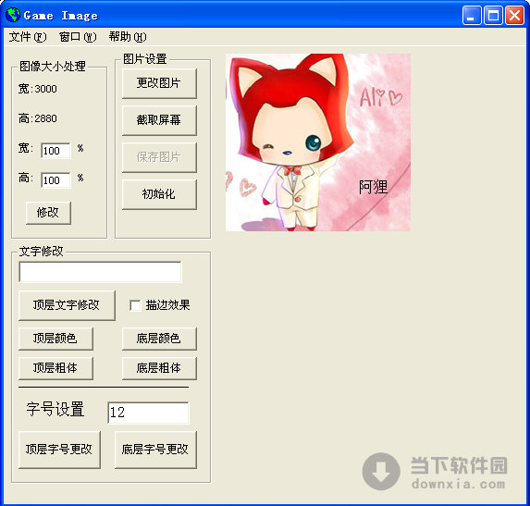Click the 字号设置 label
530x506 pixels.
pos(55,409)
